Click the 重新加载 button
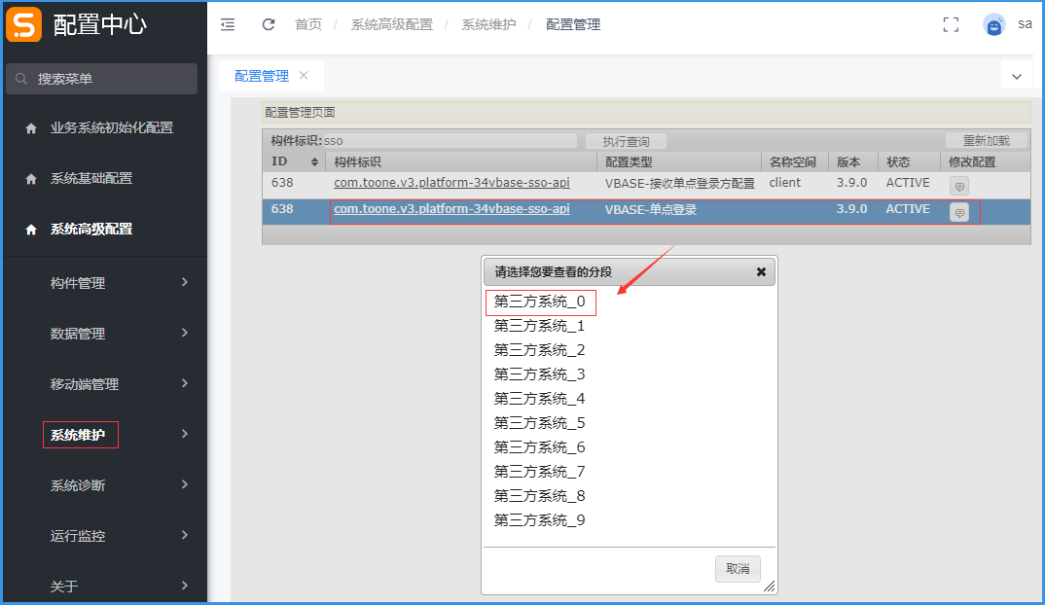 pos(986,141)
